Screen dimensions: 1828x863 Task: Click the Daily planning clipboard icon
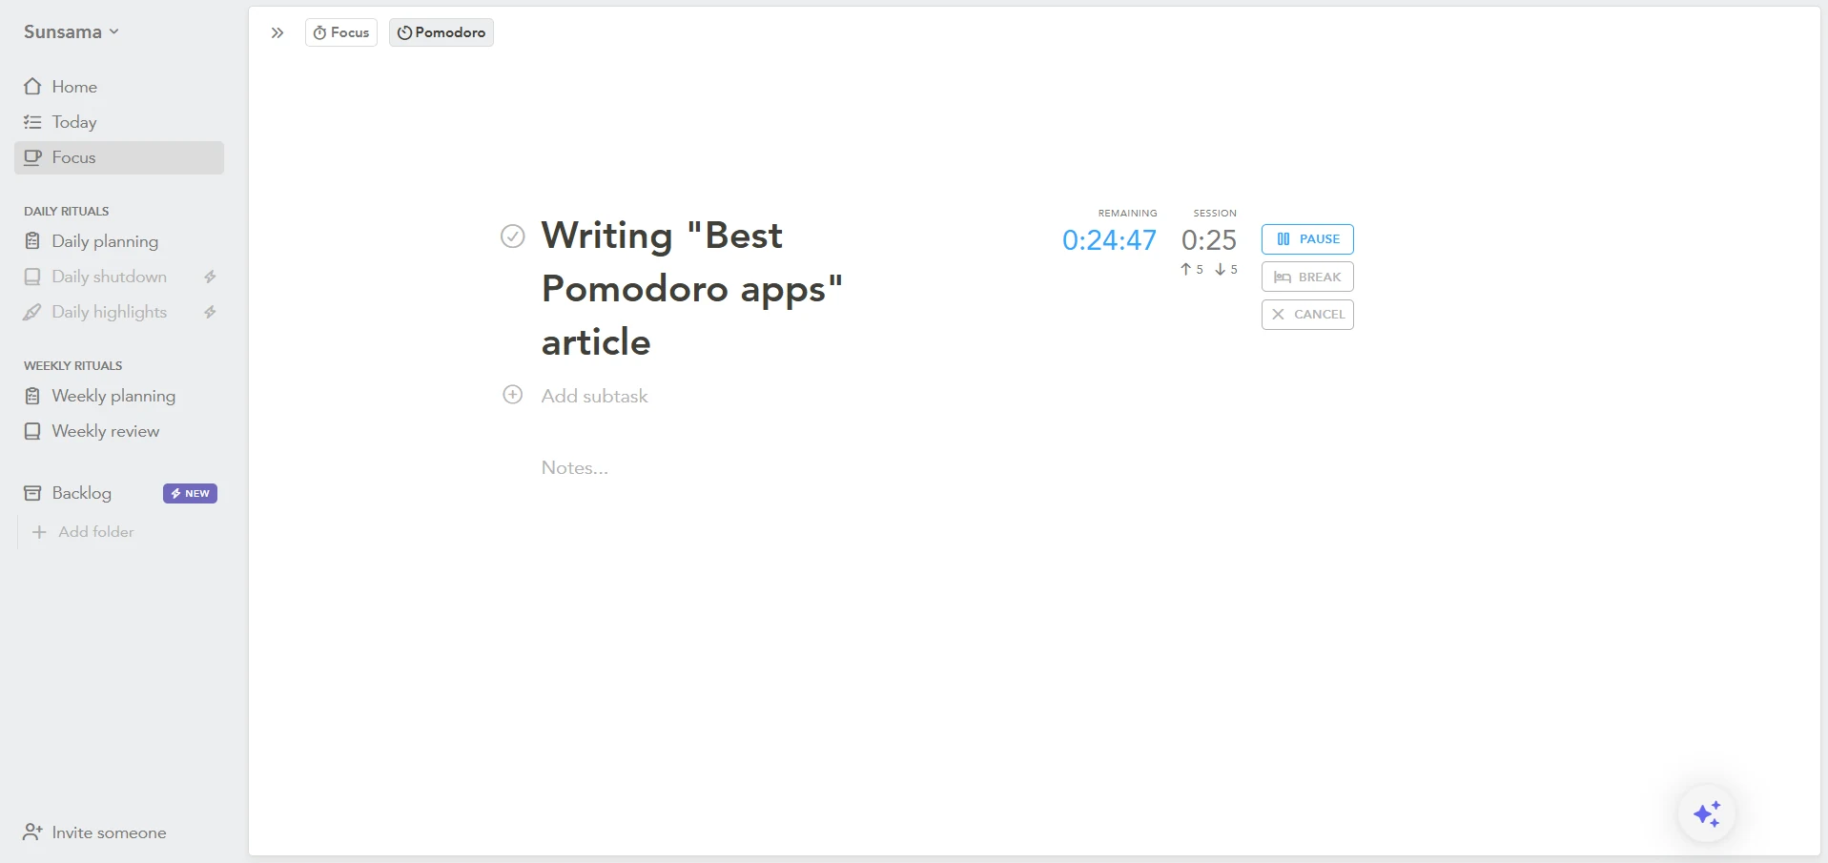tap(32, 241)
